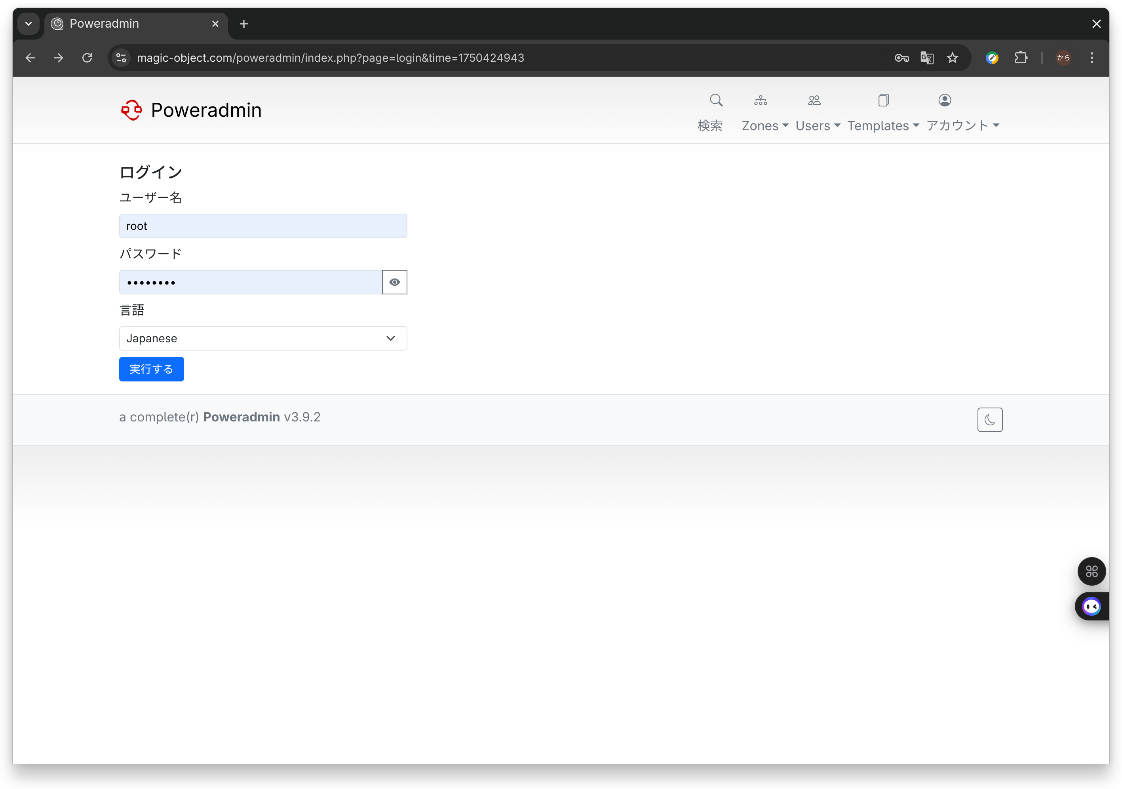Open a new tab with plus button
The height and width of the screenshot is (789, 1122).
click(x=244, y=23)
